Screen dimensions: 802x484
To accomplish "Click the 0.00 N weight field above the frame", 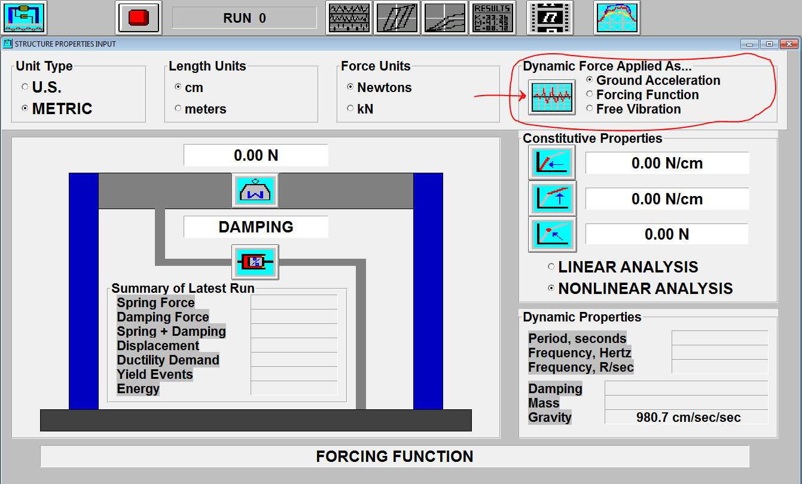I will tap(255, 155).
